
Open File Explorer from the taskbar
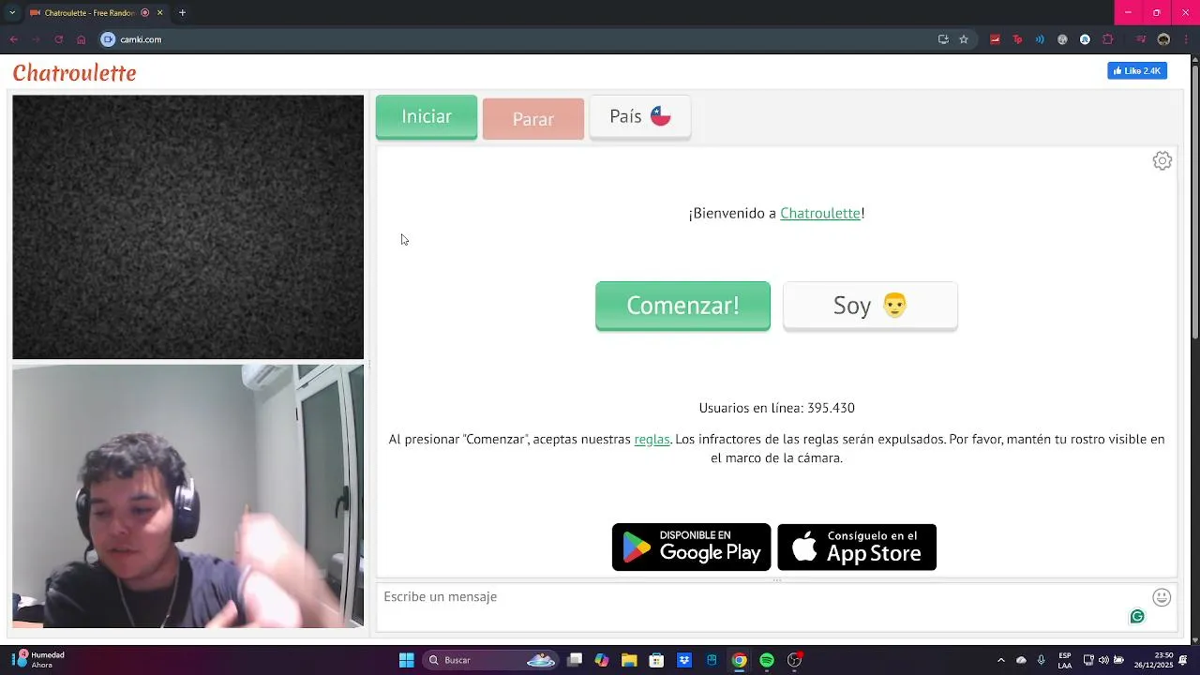coord(629,660)
